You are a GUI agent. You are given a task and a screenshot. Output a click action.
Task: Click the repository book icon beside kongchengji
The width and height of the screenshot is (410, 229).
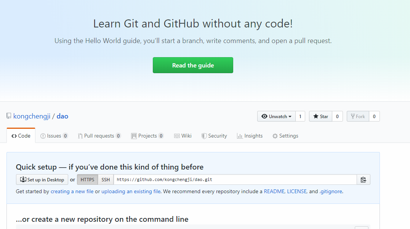(9, 116)
